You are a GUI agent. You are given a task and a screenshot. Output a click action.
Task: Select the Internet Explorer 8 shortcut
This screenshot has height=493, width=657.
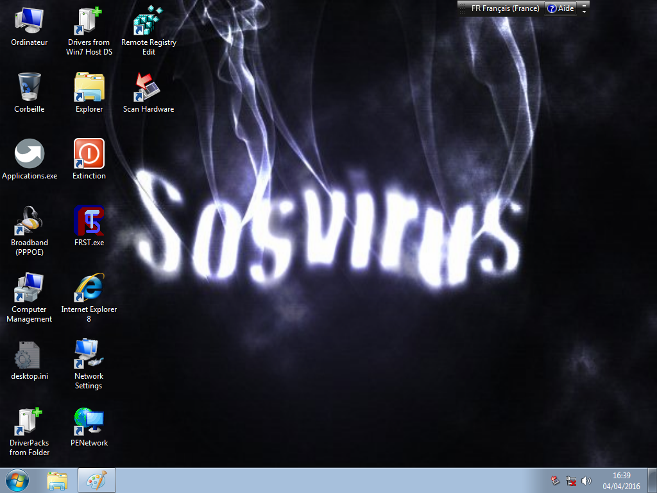coord(89,298)
